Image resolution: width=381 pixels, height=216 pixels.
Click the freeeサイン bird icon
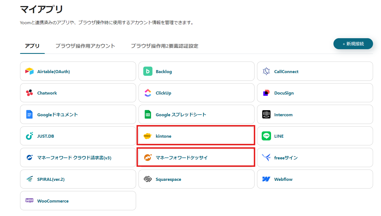click(x=266, y=158)
